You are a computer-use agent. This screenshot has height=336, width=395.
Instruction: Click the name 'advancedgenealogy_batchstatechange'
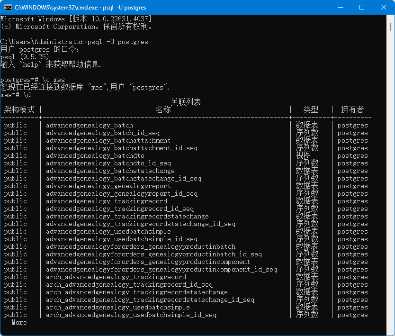click(110, 171)
